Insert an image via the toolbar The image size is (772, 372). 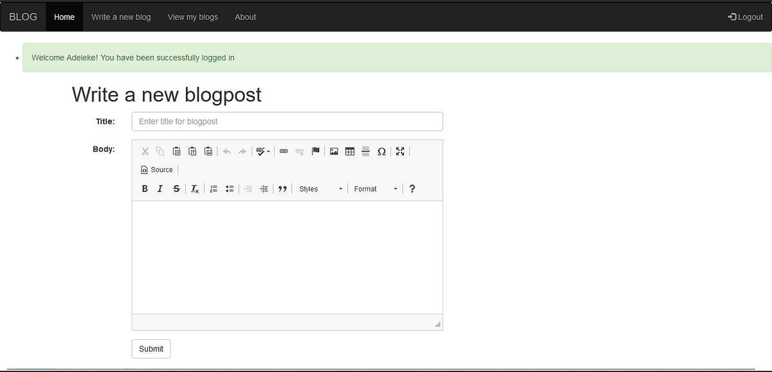pos(333,151)
